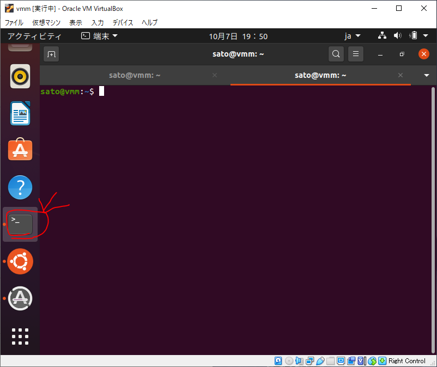This screenshot has width=437, height=367.
Task: Open the デバイス menu
Action: point(123,22)
